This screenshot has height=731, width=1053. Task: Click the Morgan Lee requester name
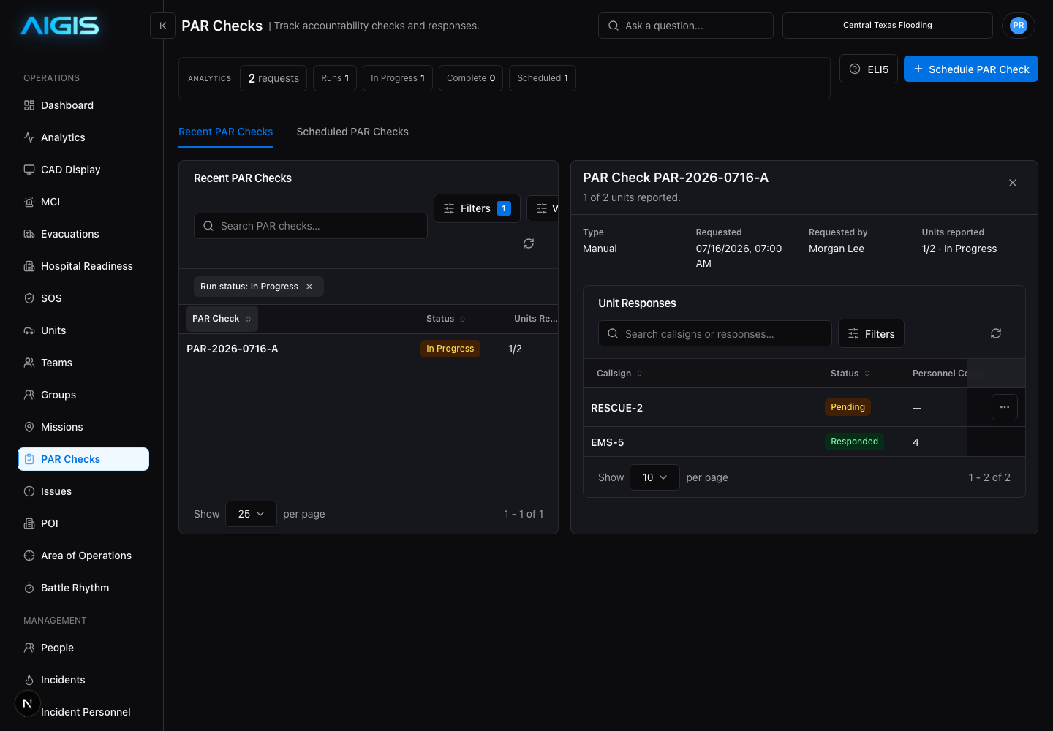click(837, 249)
